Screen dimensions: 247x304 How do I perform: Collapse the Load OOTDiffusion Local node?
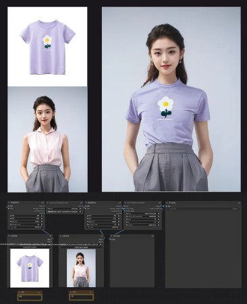click(x=47, y=202)
